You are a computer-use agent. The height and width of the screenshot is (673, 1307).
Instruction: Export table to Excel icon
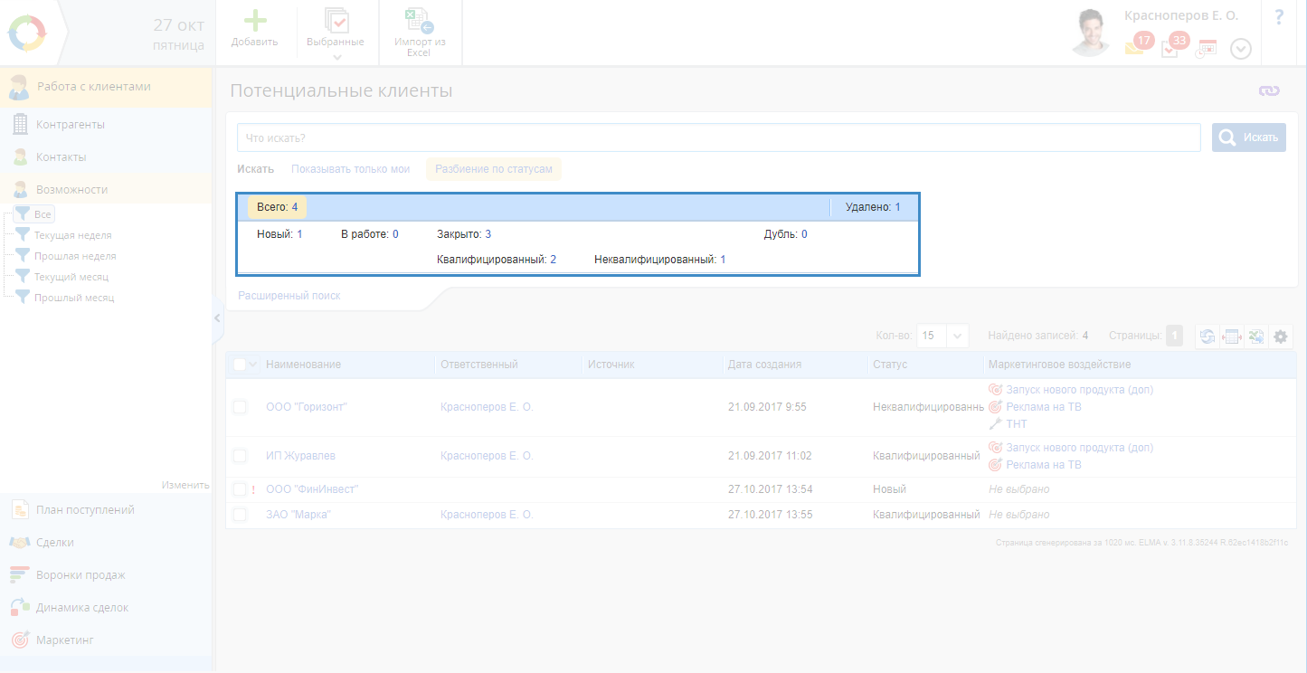(x=1255, y=336)
